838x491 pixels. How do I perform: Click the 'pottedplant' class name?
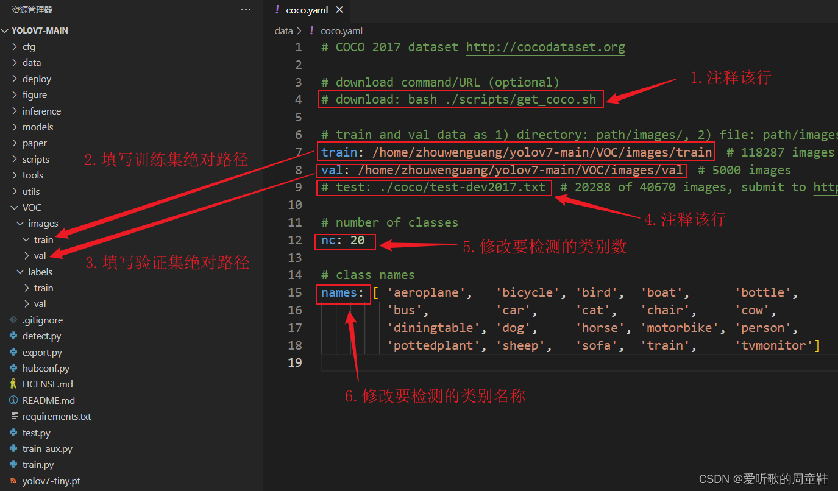(433, 345)
